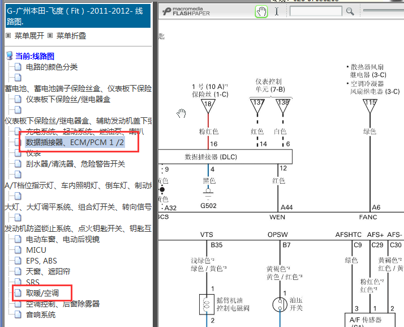Click connector triangle 18 in diagram
The width and height of the screenshot is (404, 327).
[x=208, y=106]
